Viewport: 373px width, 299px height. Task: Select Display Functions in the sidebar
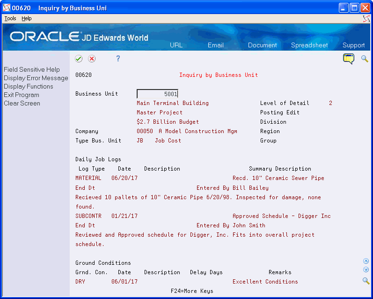pos(29,87)
